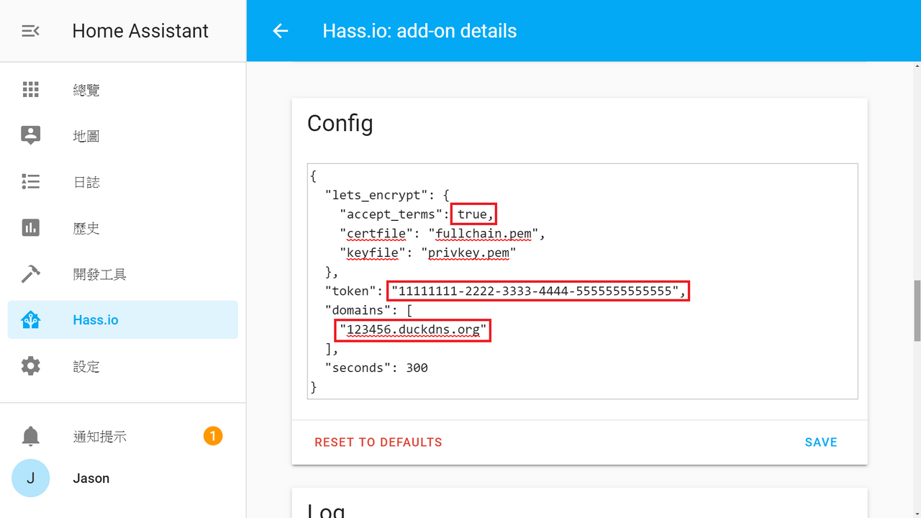Click RESET TO DEFAULTS
The image size is (921, 518).
coord(378,442)
